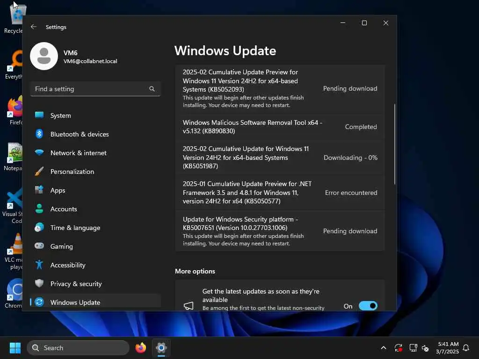Click the taskbar Search box
Viewport: 479px width, 359px height.
(x=78, y=348)
